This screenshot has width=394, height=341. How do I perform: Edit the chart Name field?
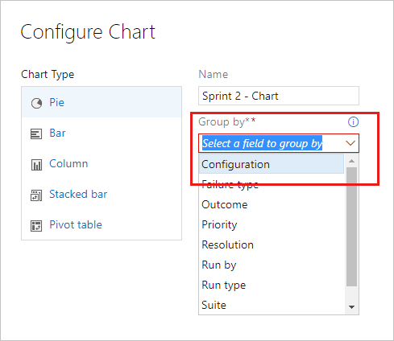(x=279, y=96)
